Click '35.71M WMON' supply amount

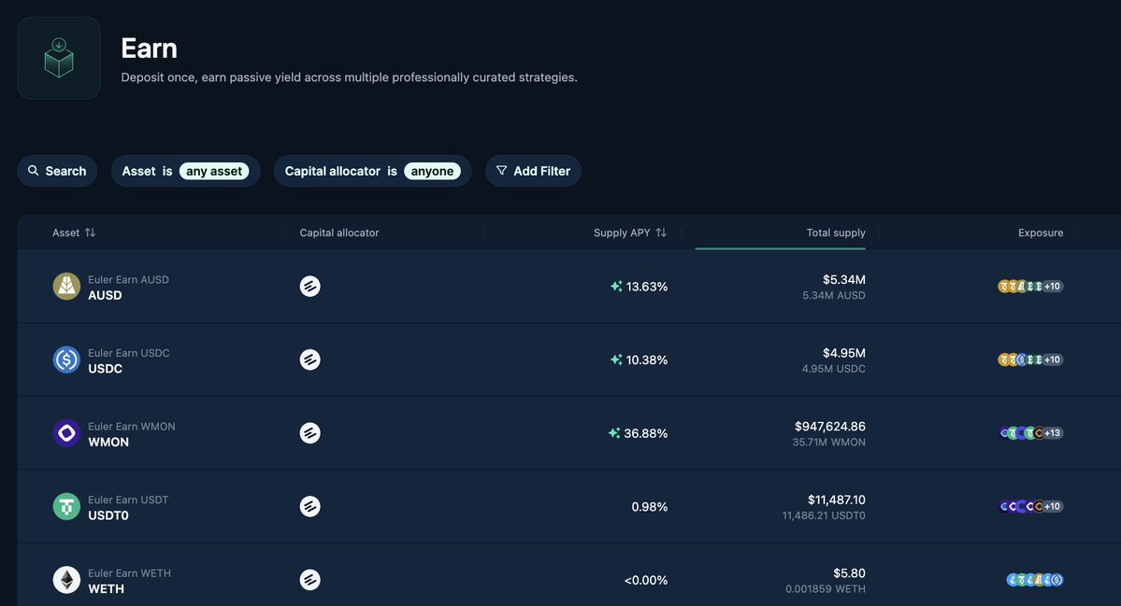coord(828,443)
